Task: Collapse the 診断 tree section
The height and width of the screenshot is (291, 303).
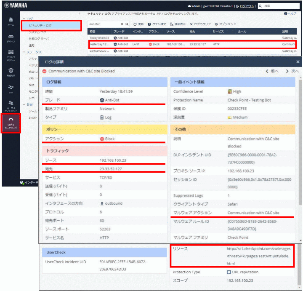Action: click(24, 104)
